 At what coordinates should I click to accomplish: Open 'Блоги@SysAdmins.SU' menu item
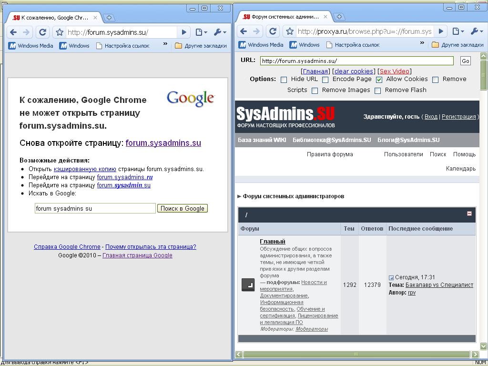[408, 140]
